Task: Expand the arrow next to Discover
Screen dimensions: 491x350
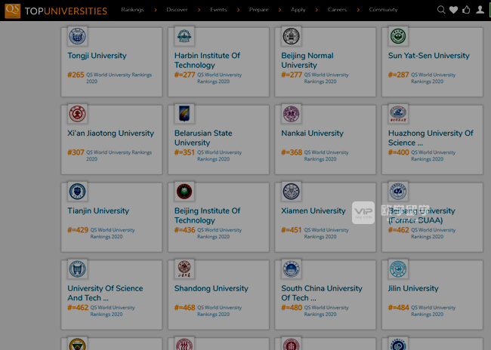Action: 199,10
